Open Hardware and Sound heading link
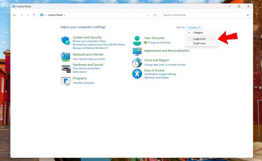Viewport: 262px width, 161px height. (88, 65)
